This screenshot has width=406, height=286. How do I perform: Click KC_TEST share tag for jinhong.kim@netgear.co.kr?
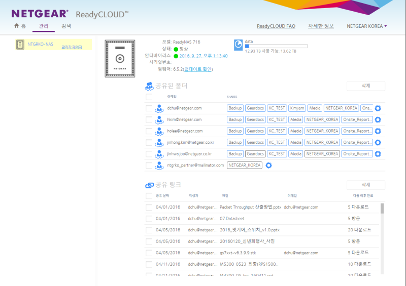(x=277, y=142)
